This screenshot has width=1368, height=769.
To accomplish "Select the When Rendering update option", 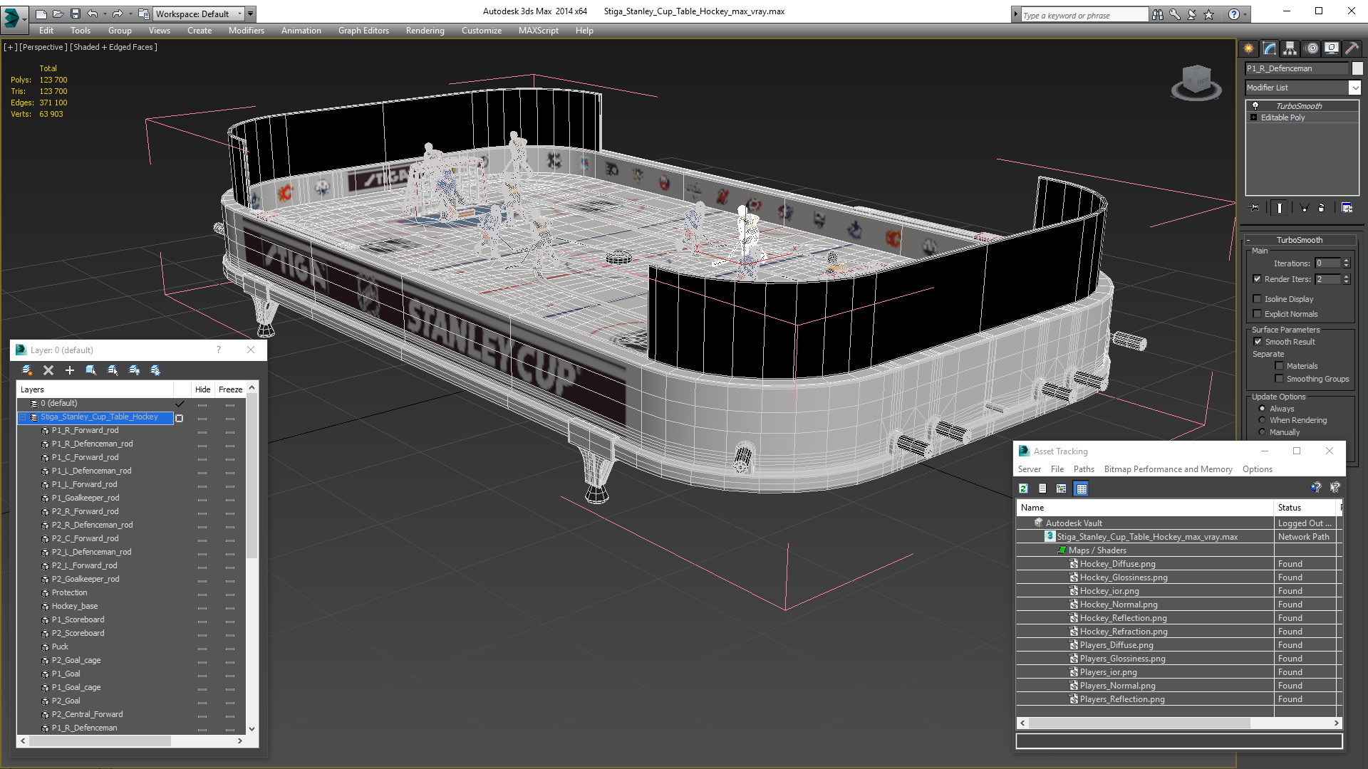I will click(1263, 420).
